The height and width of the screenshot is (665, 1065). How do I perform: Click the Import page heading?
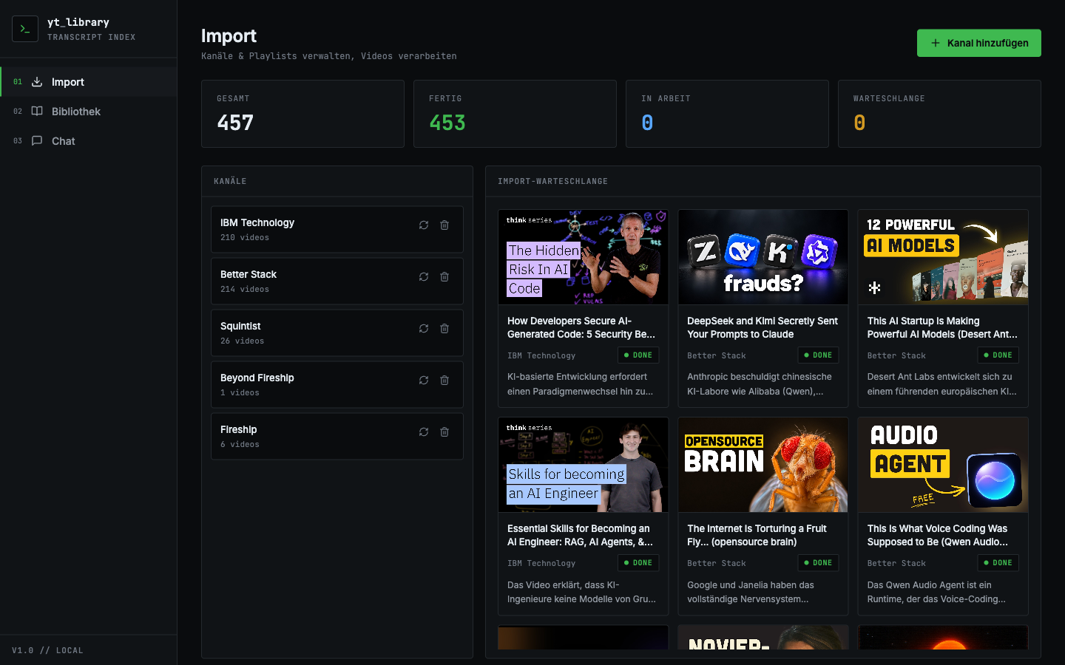tap(229, 35)
